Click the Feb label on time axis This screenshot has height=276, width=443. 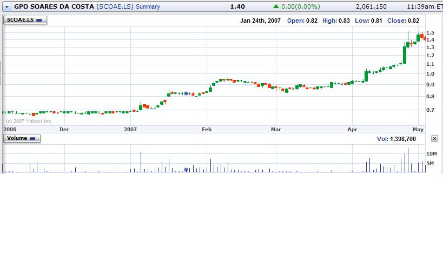coord(207,130)
